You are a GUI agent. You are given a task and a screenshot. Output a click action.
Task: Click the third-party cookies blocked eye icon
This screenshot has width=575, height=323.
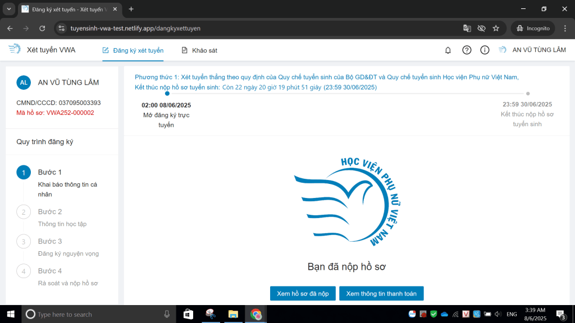[x=481, y=28]
